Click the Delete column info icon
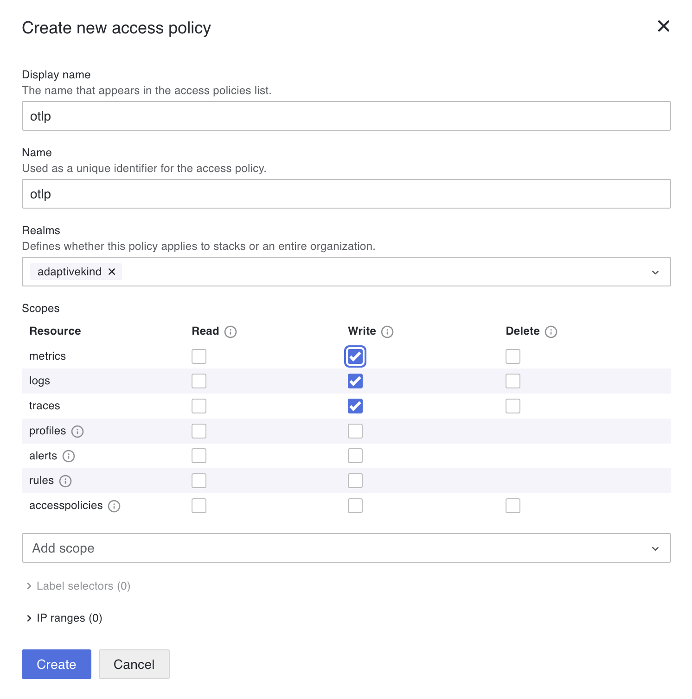The image size is (692, 699). pyautogui.click(x=551, y=332)
